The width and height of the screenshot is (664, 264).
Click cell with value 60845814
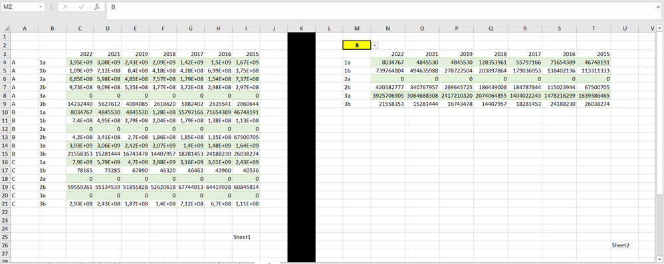[x=246, y=187]
